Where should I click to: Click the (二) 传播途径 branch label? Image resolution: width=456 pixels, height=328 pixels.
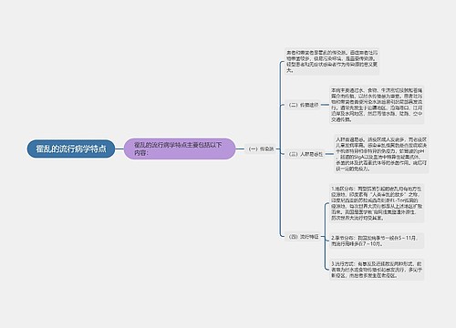tap(303, 105)
